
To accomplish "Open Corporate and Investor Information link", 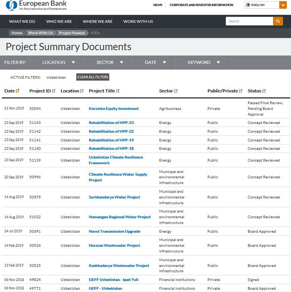I will tap(201, 5).
